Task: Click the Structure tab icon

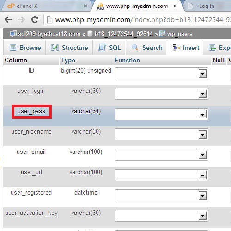Action: (x=55, y=48)
